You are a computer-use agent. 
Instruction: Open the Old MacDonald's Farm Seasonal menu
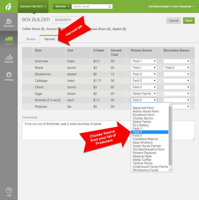point(171,6)
